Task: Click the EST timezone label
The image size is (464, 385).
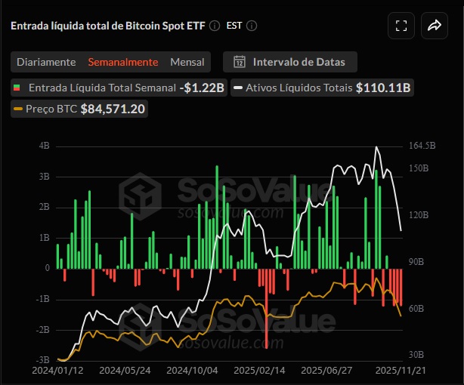Action: 234,26
